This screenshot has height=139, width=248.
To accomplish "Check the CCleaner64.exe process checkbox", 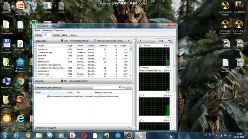I will click(36, 53).
